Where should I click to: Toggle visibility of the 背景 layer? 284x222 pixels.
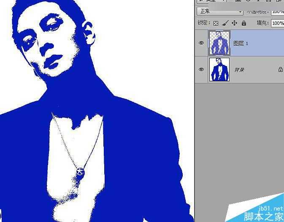tap(202, 70)
